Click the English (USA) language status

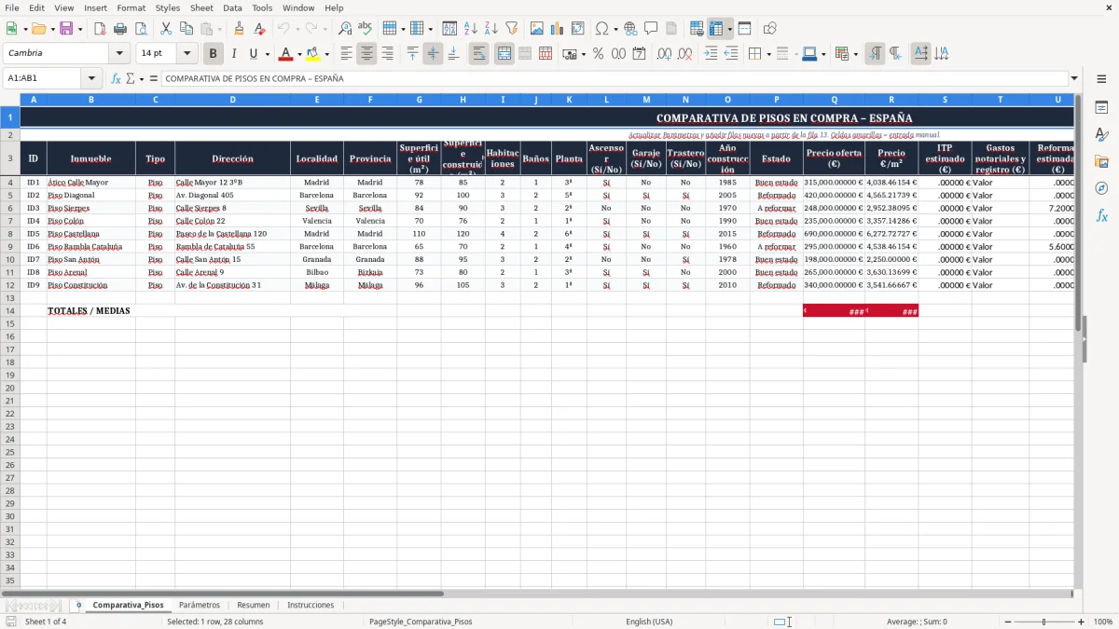649,622
